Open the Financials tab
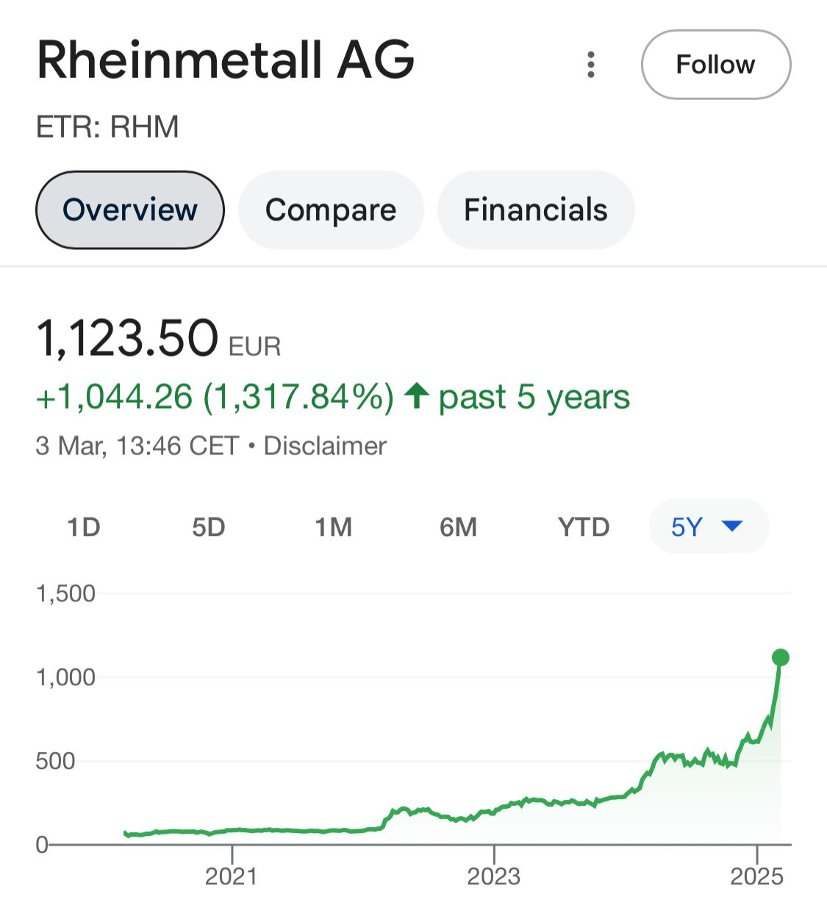This screenshot has height=908, width=827. (x=536, y=210)
